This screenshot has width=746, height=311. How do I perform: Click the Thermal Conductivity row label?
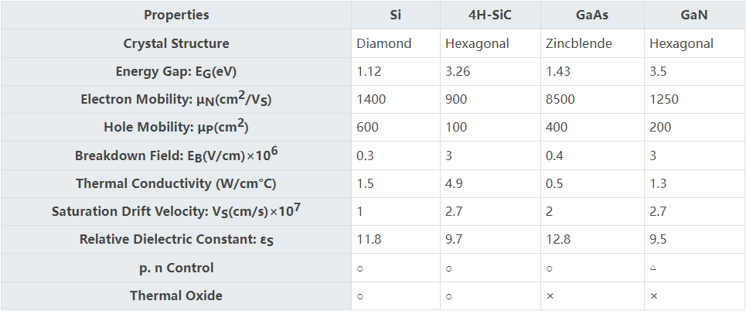click(x=176, y=183)
